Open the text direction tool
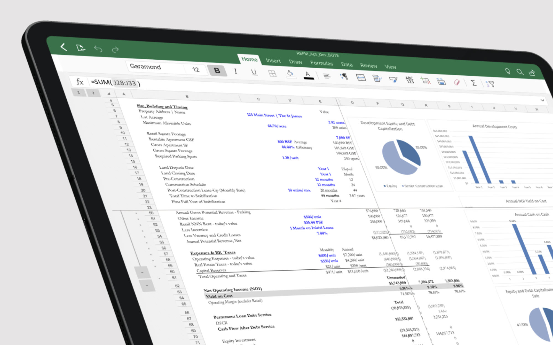Image resolution: width=553 pixels, height=345 pixels. click(344, 76)
